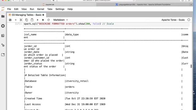Switch to the LanguageManual DDL Apache Hive tab
196x110 pixels.
tap(143, 5)
